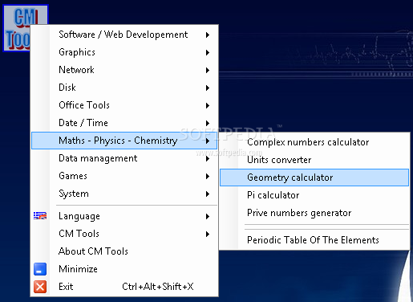The width and height of the screenshot is (413, 302).
Task: Click the flag icon beside Language
Action: 40,215
